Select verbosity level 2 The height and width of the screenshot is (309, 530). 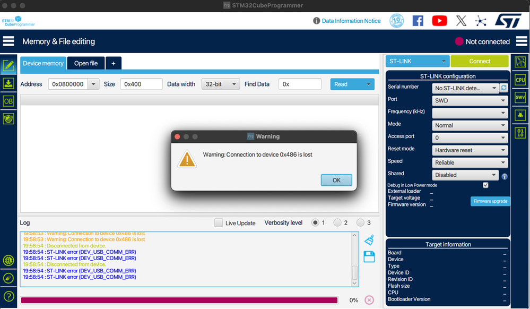337,222
